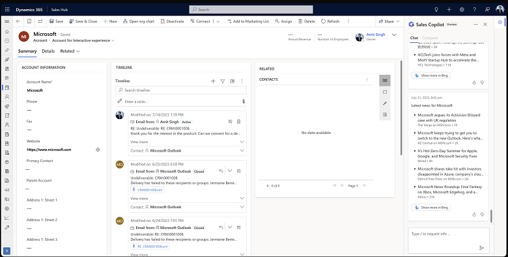Send the Copilot message with send arrow
Image resolution: width=508 pixels, height=257 pixels.
[x=481, y=248]
